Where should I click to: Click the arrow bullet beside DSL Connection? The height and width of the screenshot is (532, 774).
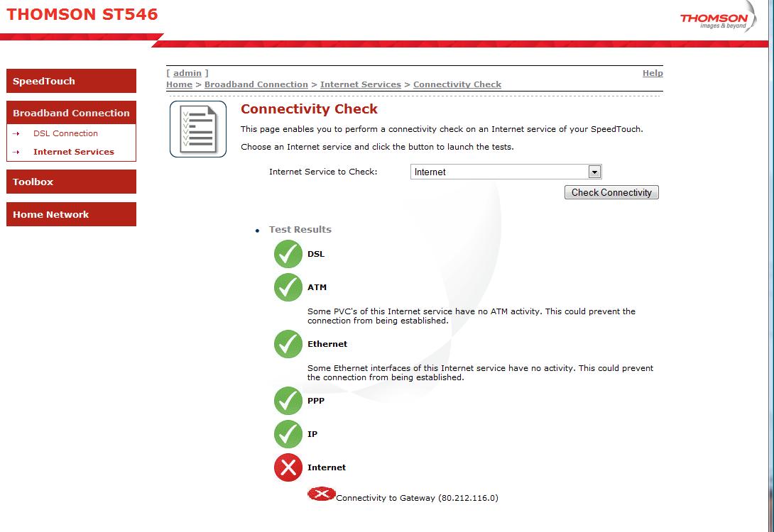point(16,133)
